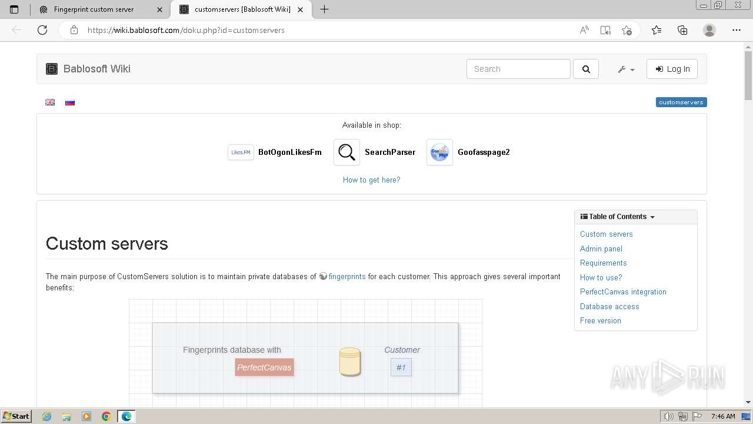Click the SearchParser magnifier icon

(346, 152)
